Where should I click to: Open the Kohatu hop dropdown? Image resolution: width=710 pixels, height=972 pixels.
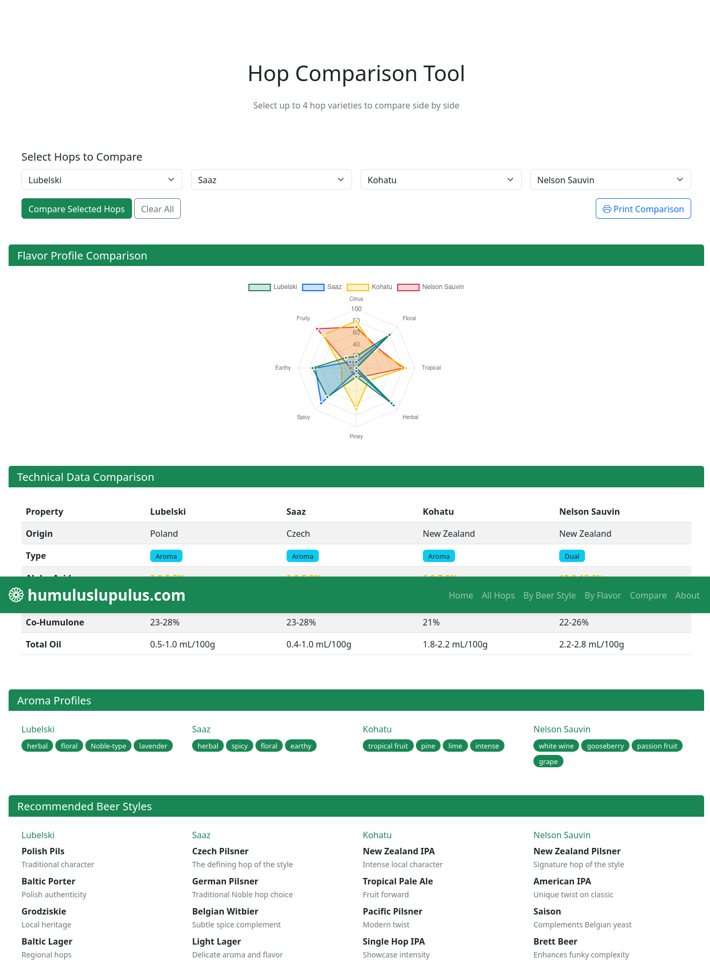coord(441,179)
